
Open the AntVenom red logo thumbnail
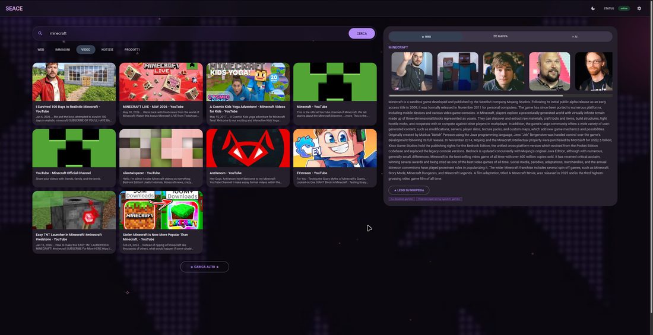coord(248,148)
